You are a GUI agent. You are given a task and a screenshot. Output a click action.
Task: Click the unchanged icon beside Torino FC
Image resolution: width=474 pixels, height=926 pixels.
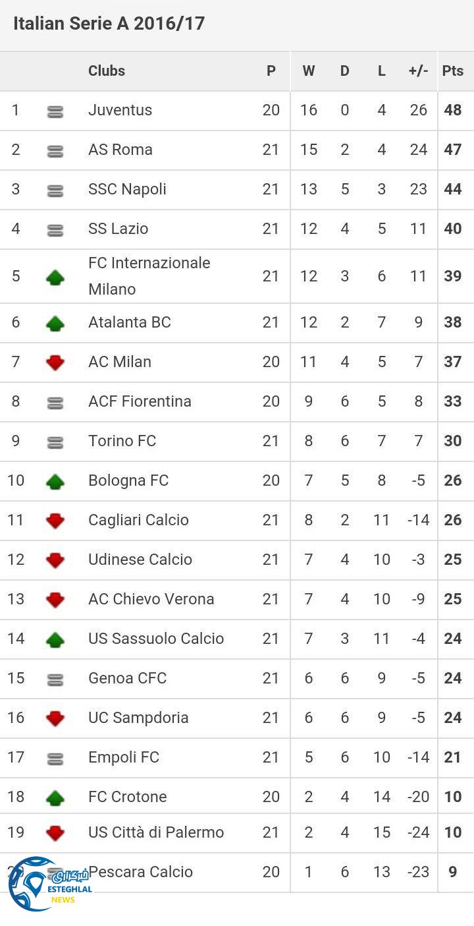55,442
